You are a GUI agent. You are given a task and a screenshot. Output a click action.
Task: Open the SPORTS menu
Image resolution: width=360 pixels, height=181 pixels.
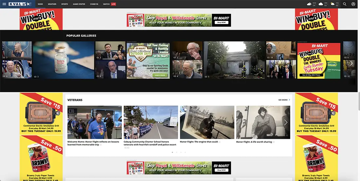click(64, 4)
